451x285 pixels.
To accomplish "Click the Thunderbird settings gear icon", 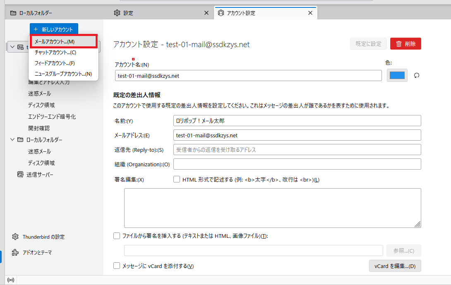I will tap(15, 237).
